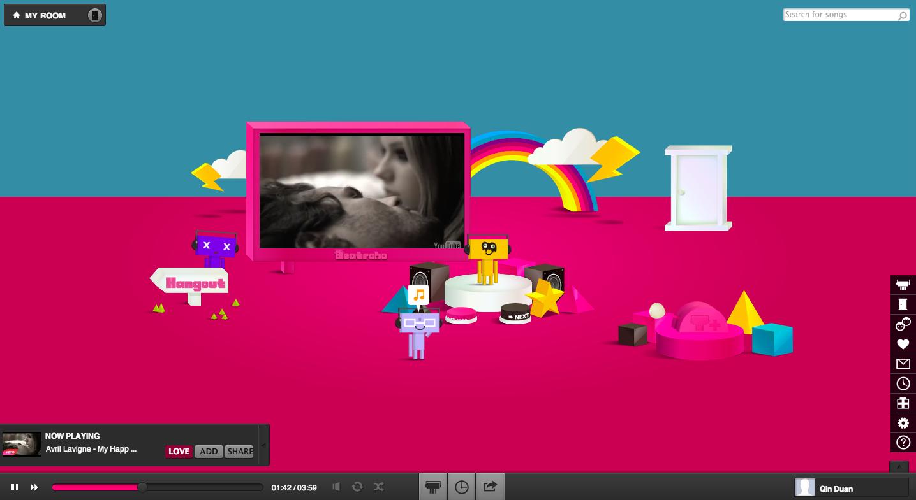The width and height of the screenshot is (916, 500).
Task: Click the NOW PLAYING label
Action: click(x=73, y=436)
